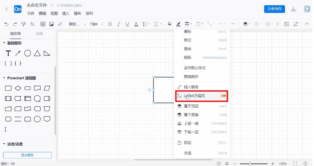Choose LaTeX方程式 in context menu

pyautogui.click(x=201, y=96)
